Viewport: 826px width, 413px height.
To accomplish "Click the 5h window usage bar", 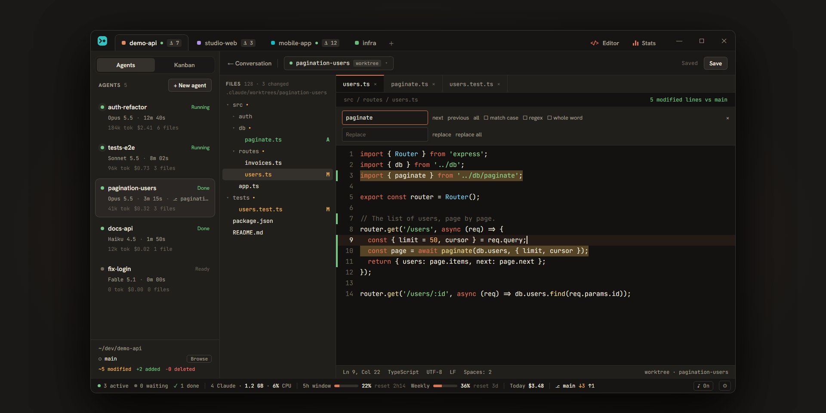I will (346, 386).
